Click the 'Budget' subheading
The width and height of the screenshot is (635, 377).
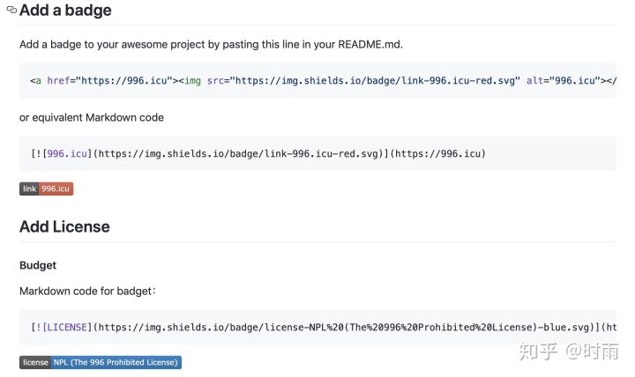[38, 265]
